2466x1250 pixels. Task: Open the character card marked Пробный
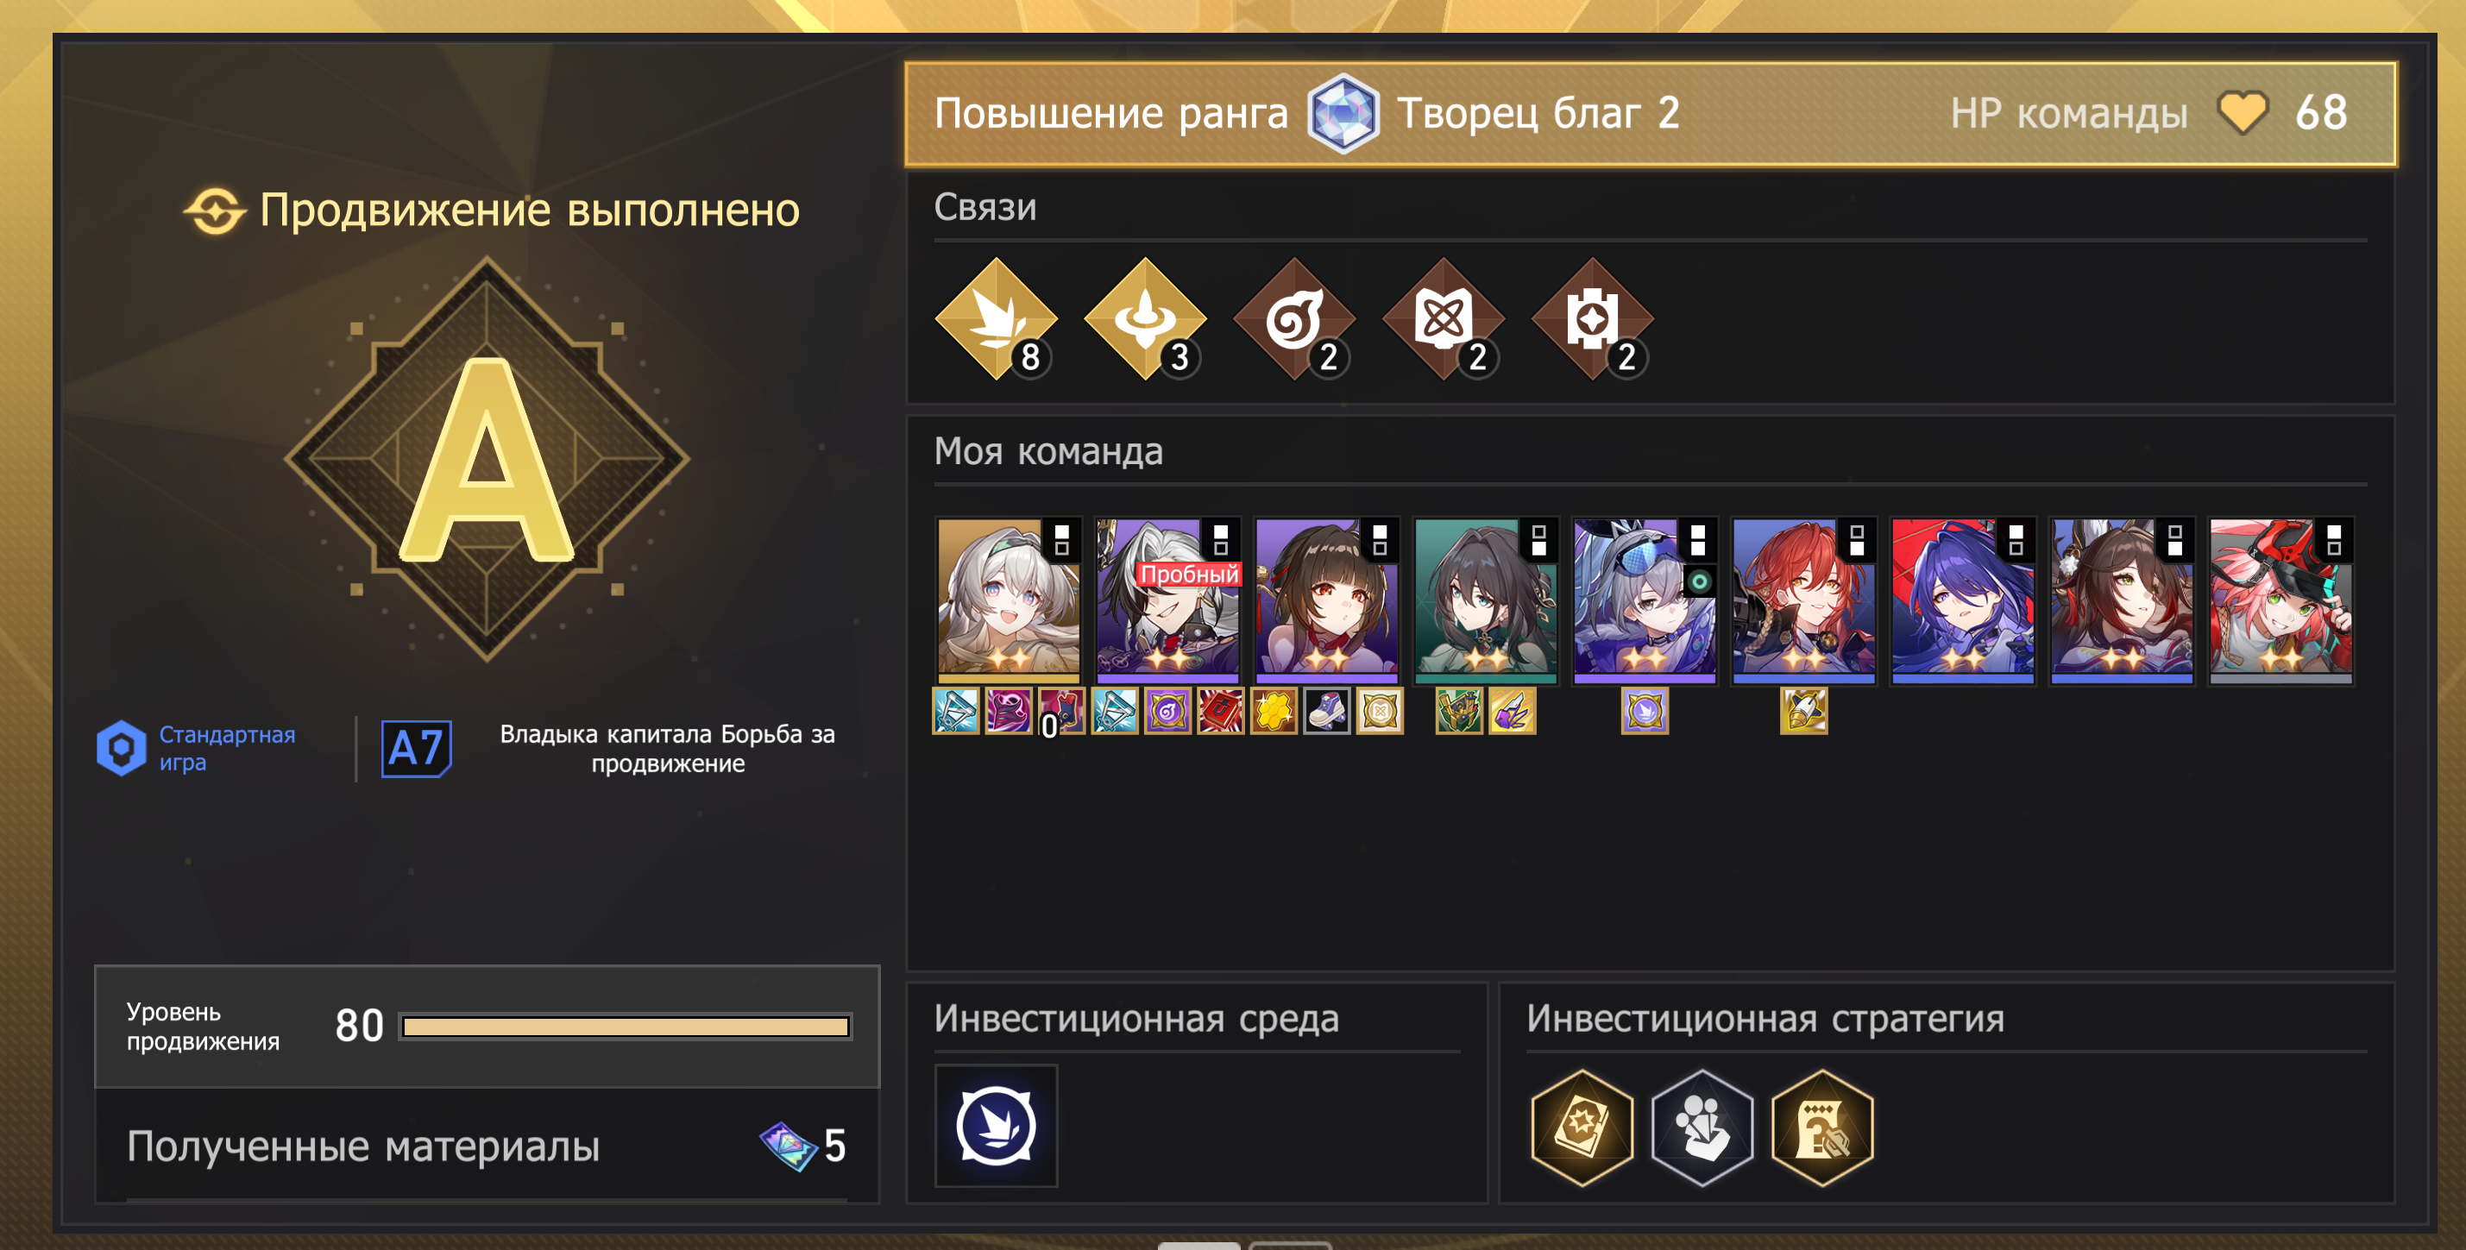click(x=1167, y=600)
